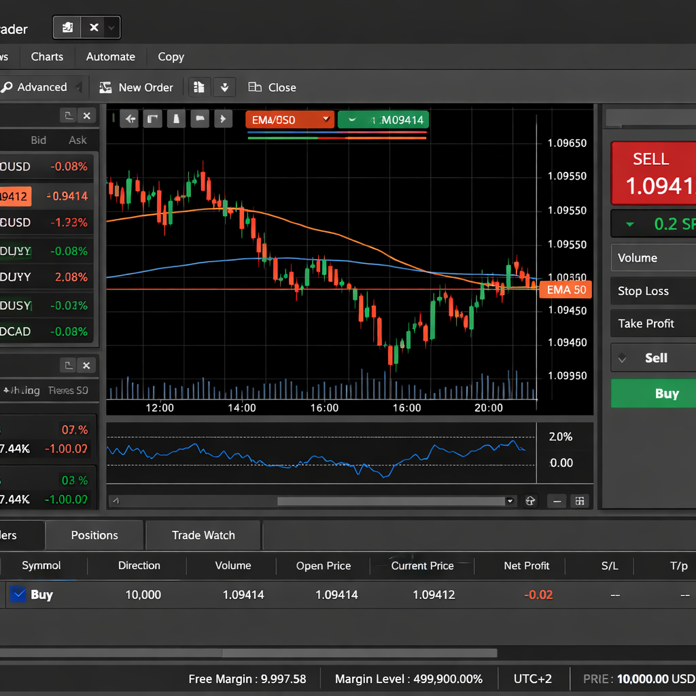
Task: Click the Stop Loss field
Action: click(x=653, y=291)
